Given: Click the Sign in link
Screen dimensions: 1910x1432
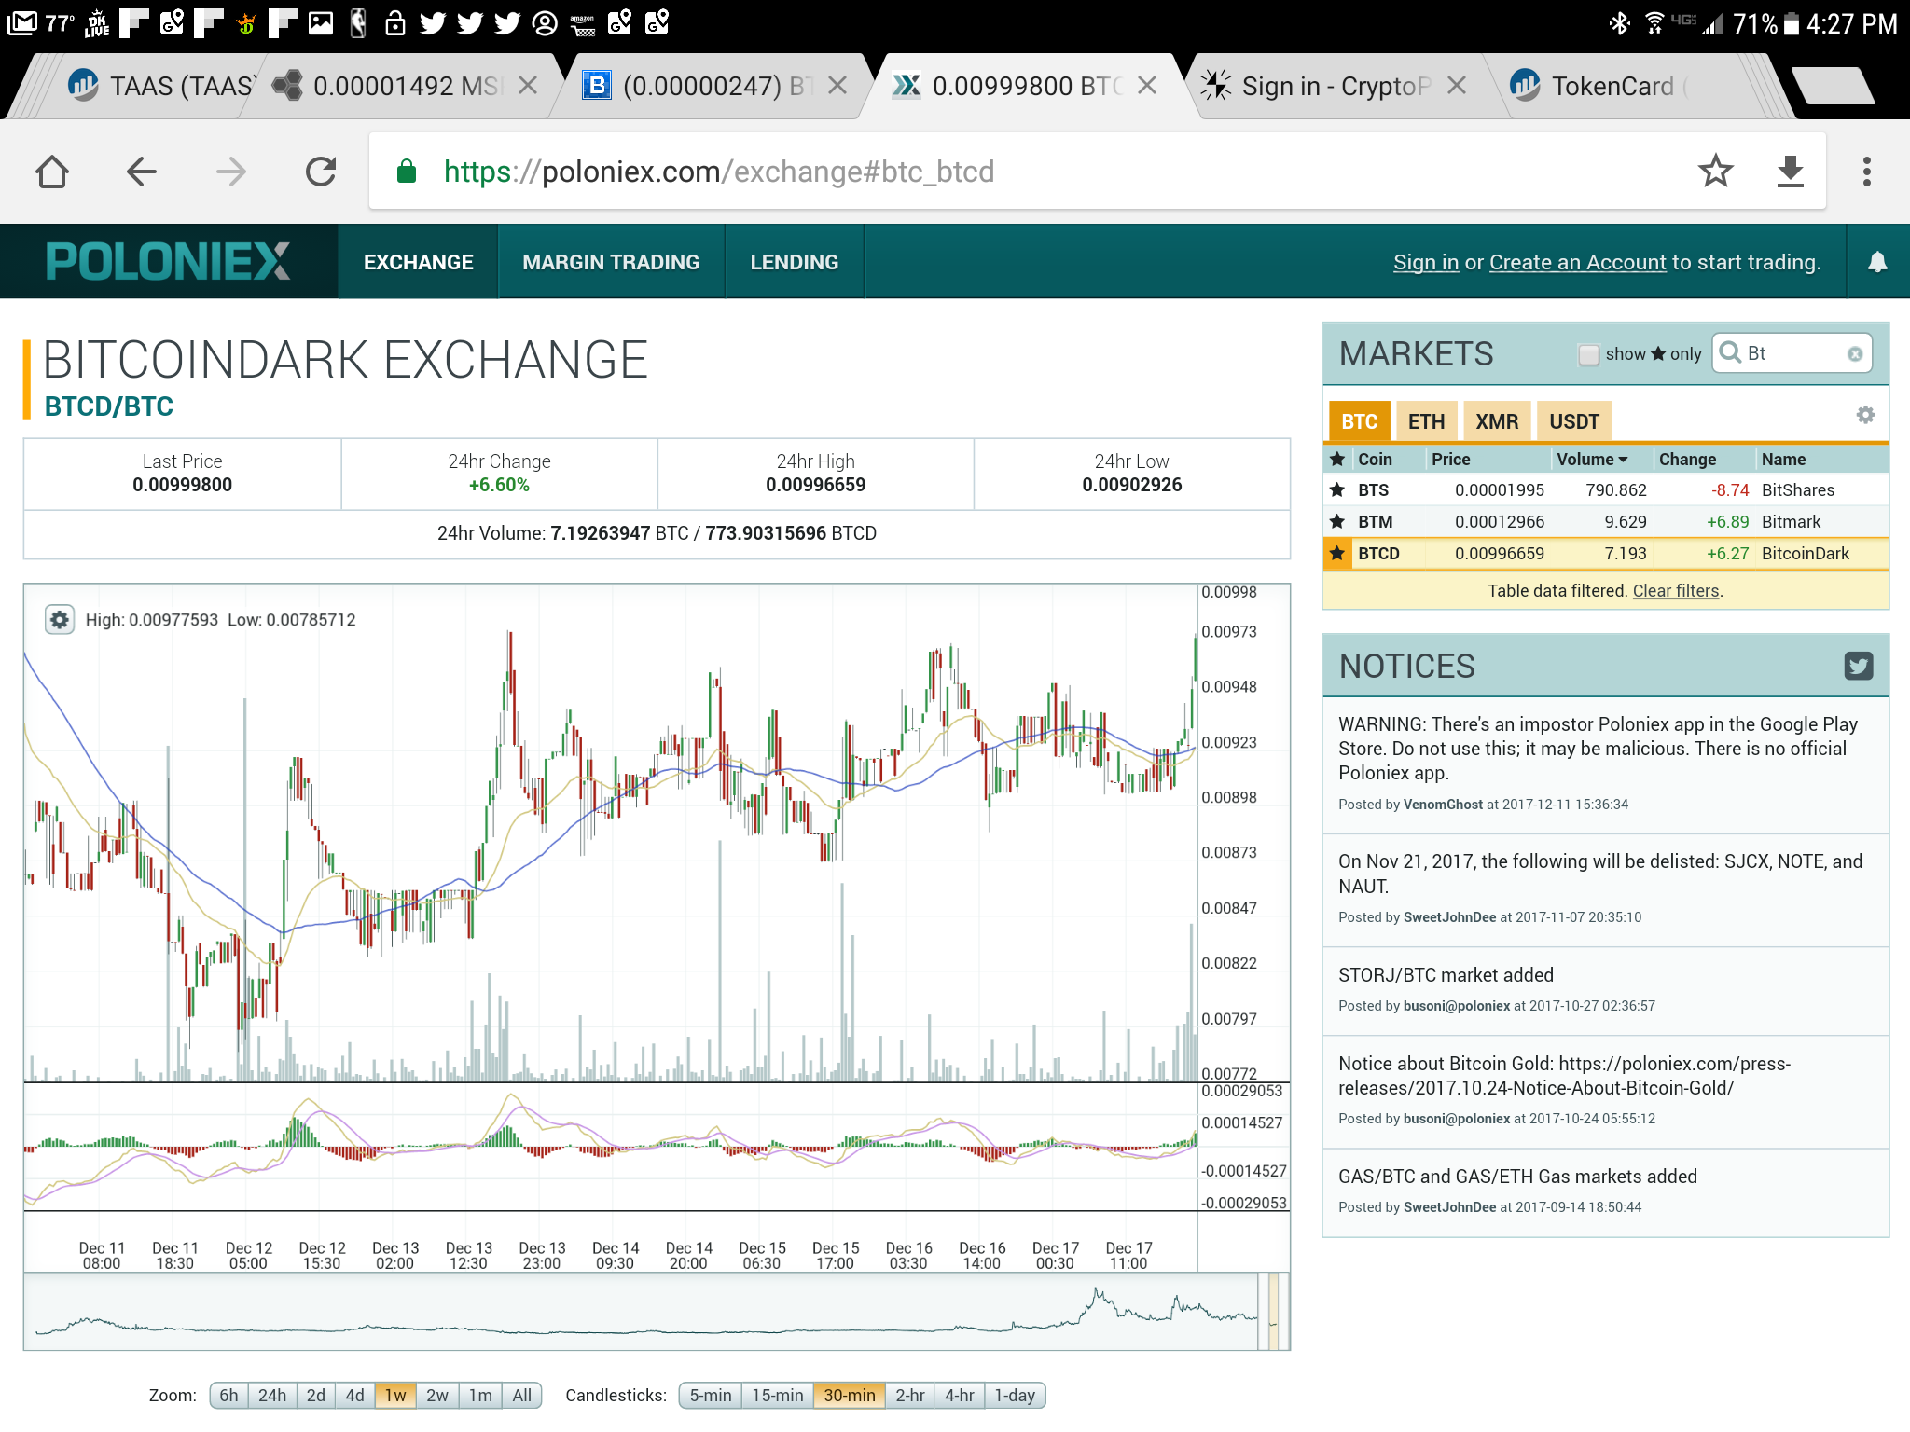Looking at the screenshot, I should 1425,263.
